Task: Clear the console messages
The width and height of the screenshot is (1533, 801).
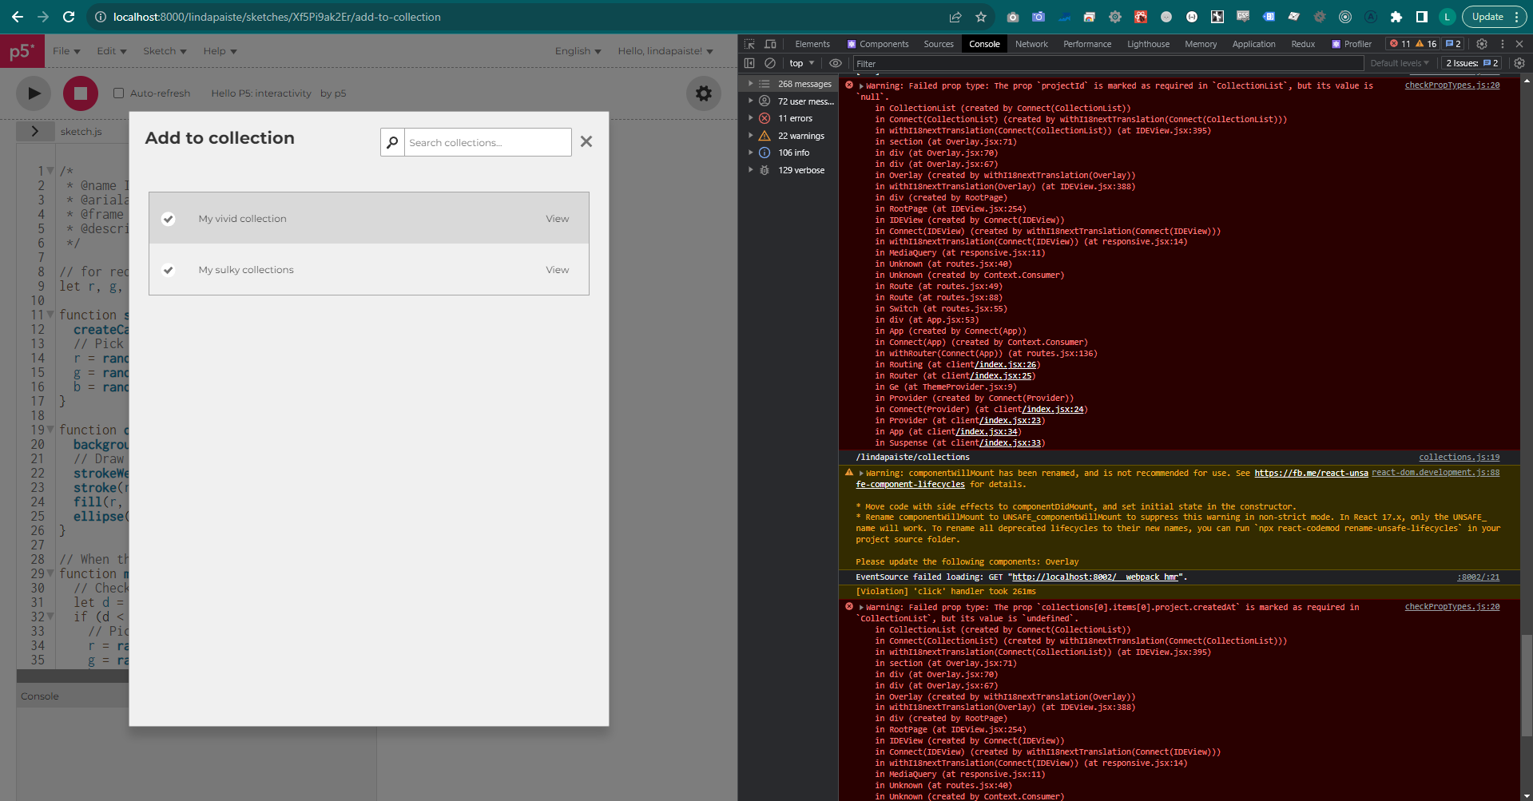Action: coord(770,63)
